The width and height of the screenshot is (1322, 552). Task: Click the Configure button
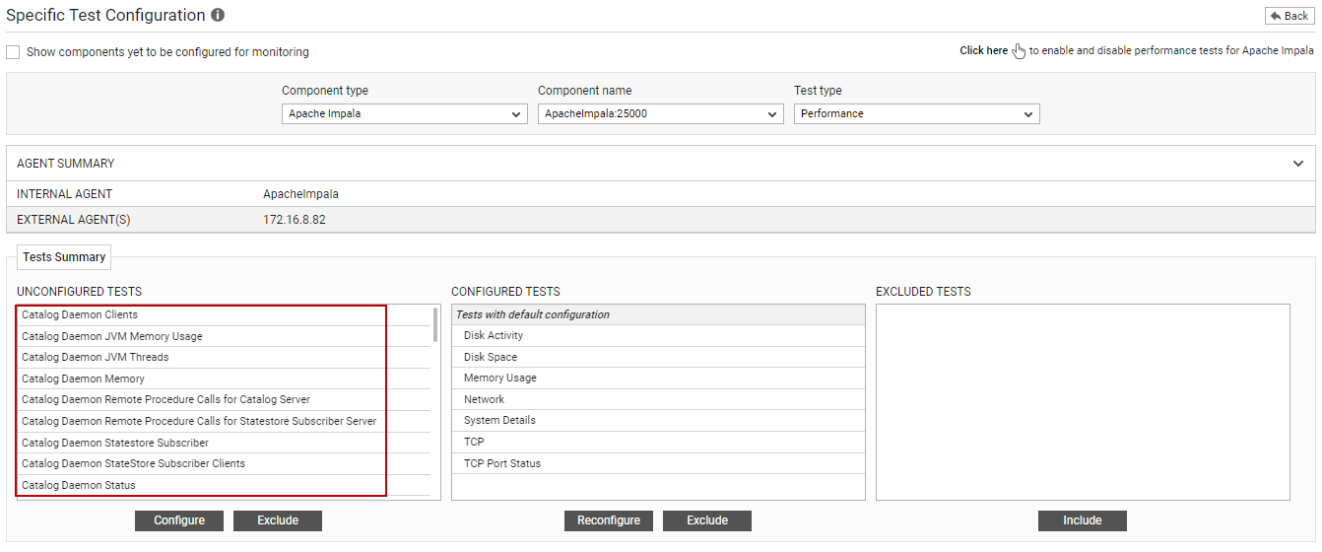point(179,520)
